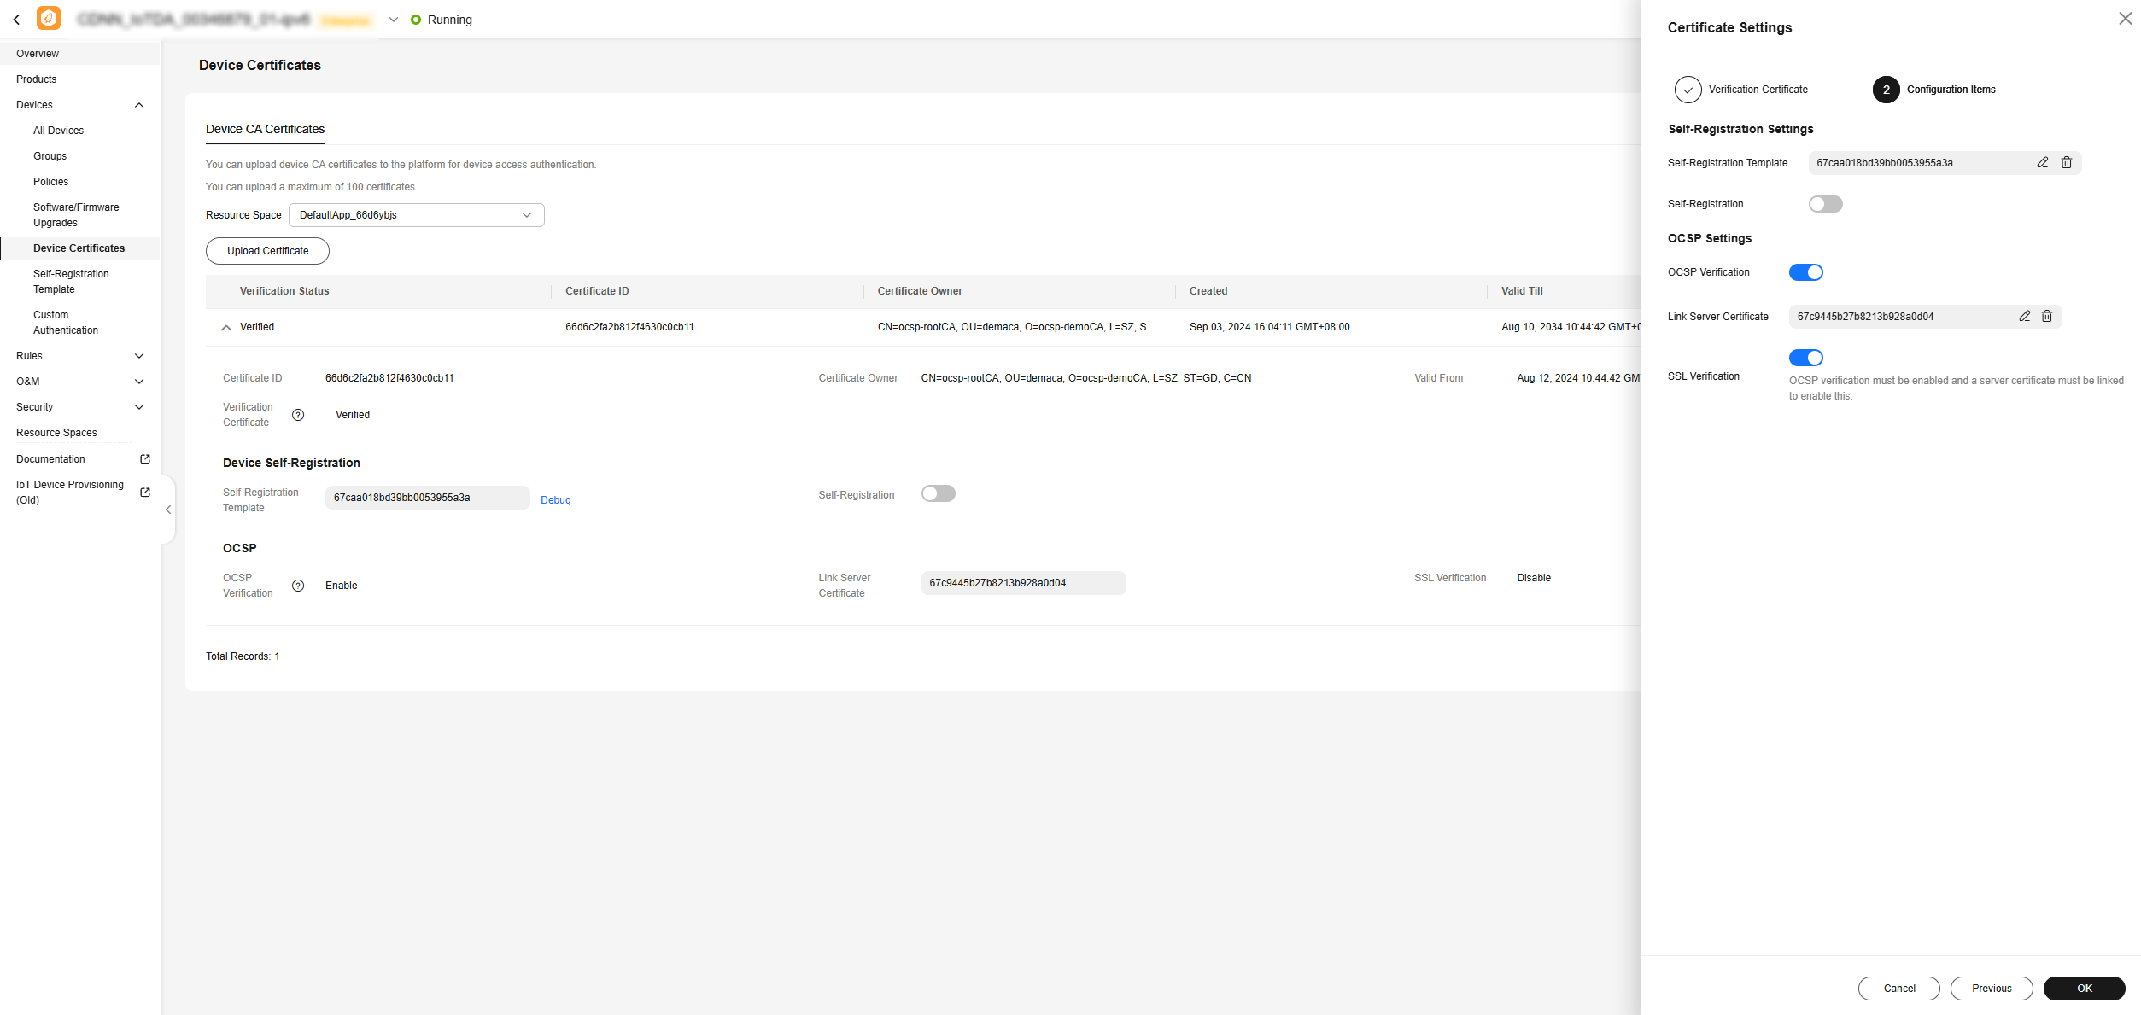Delete the Self-Registration Template with trash icon
Viewport: 2141px width, 1015px height.
click(x=2066, y=163)
